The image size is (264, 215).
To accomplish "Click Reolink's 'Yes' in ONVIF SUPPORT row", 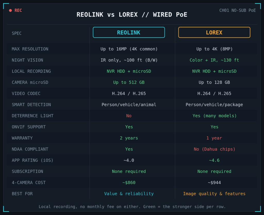I will pyautogui.click(x=129, y=127).
